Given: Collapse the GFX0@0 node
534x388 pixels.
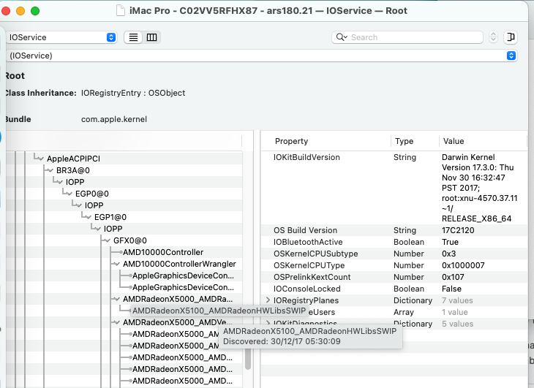Looking at the screenshot, I should point(108,240).
